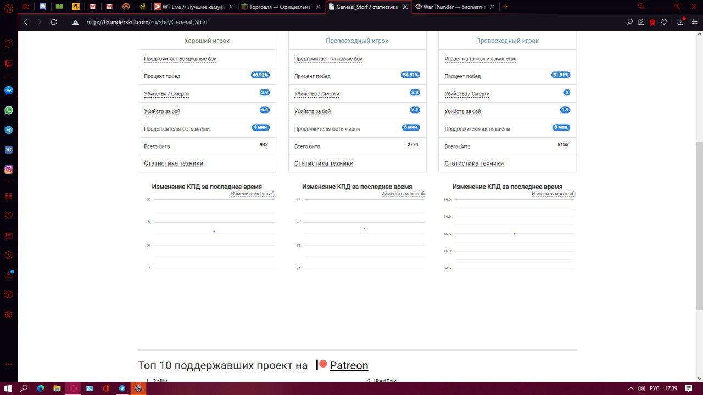Click the Предпочитает воздушные бои label
This screenshot has height=395, width=703.
pyautogui.click(x=180, y=59)
